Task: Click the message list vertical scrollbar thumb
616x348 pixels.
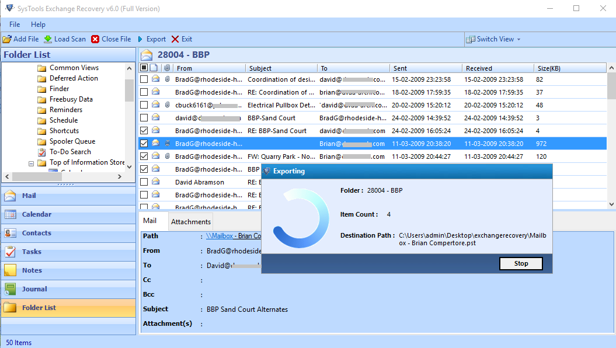Action: [x=611, y=86]
